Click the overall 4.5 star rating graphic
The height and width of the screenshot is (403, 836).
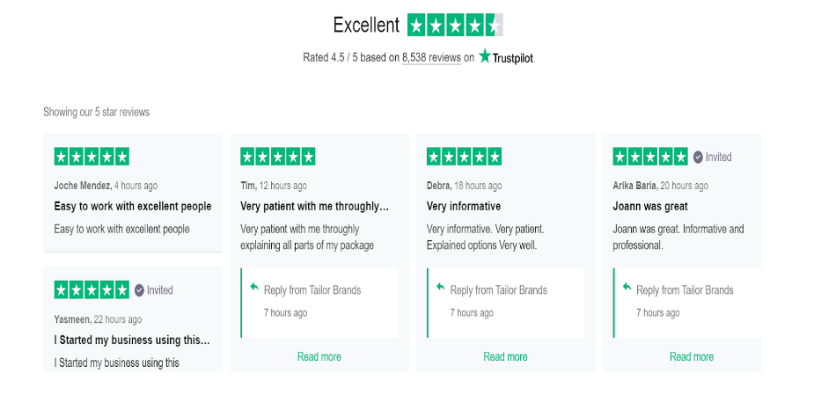pos(455,25)
